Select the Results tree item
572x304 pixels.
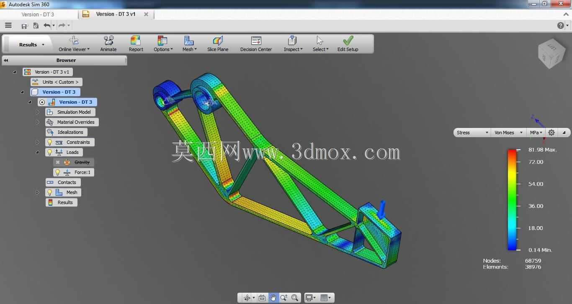pos(61,202)
